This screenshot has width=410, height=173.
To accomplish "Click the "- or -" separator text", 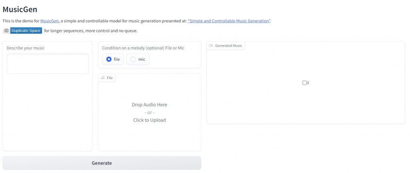I will coord(149,112).
